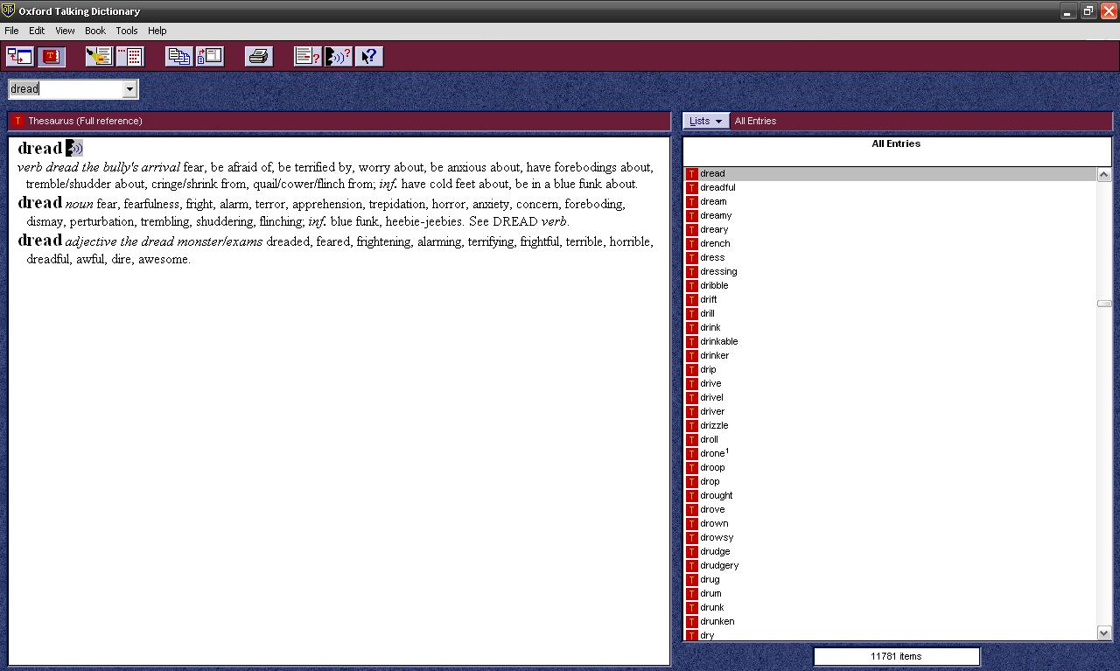The image size is (1120, 671).
Task: Play pronunciation with speaker icon beside dread headword
Action: click(x=74, y=148)
